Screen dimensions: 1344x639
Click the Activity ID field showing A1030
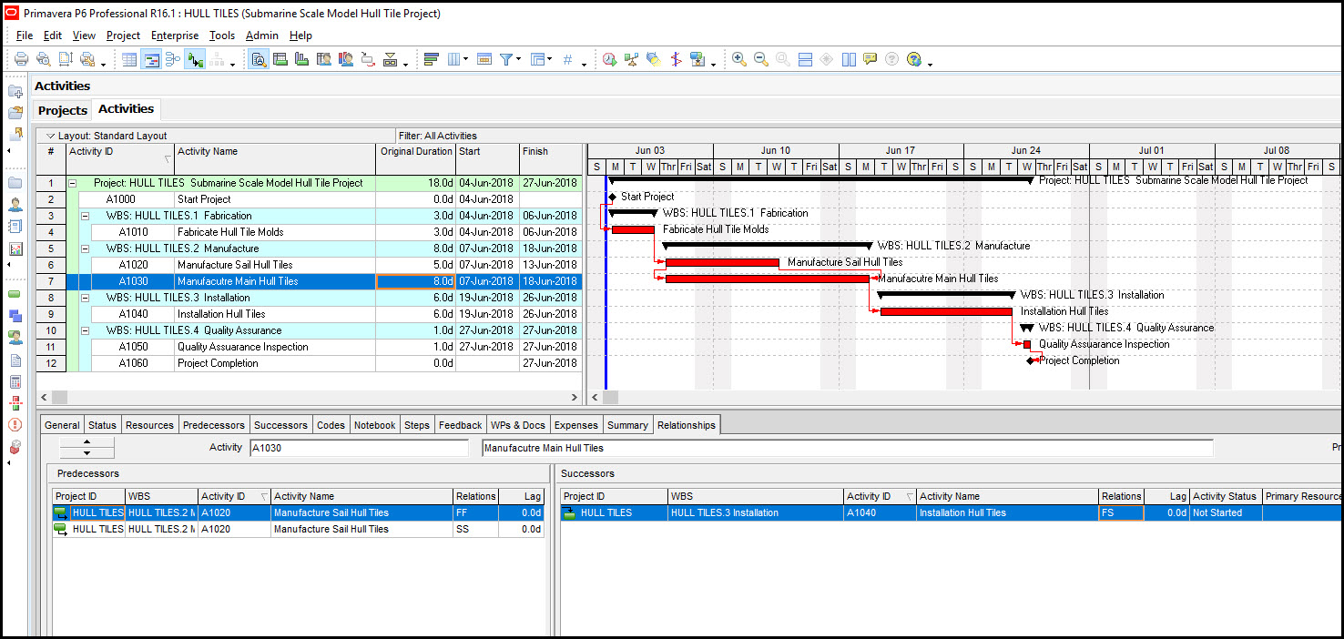[359, 448]
